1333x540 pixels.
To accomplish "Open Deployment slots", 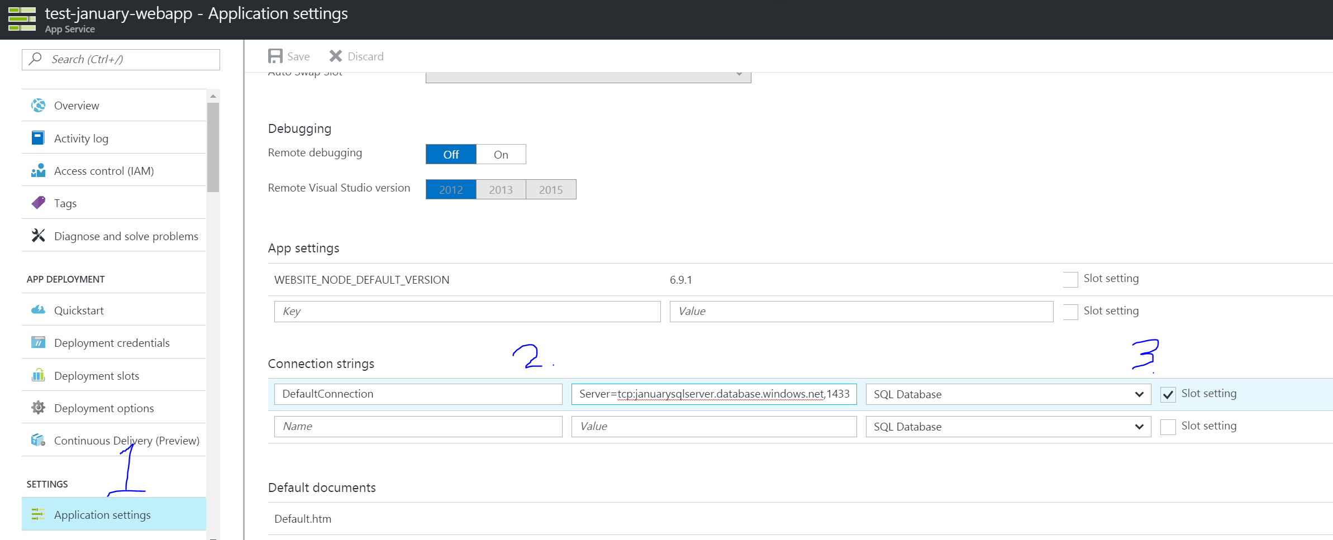I will (114, 375).
